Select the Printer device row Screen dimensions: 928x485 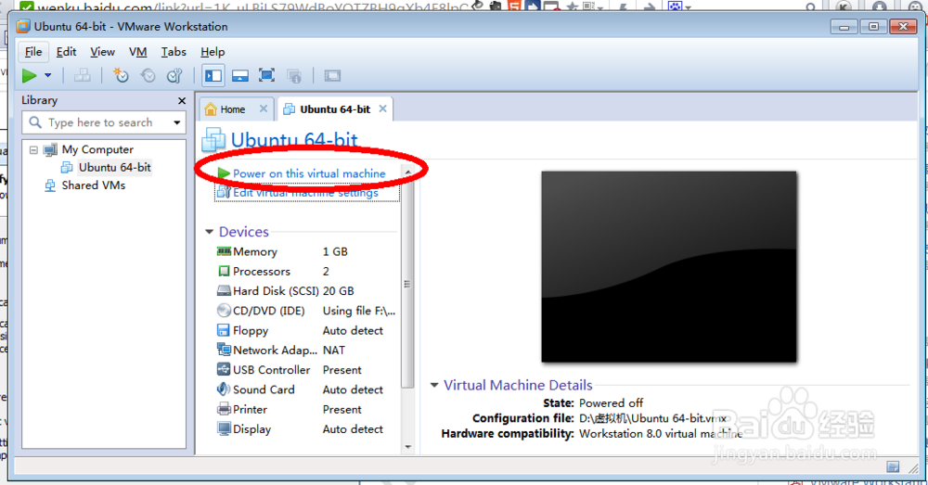306,409
